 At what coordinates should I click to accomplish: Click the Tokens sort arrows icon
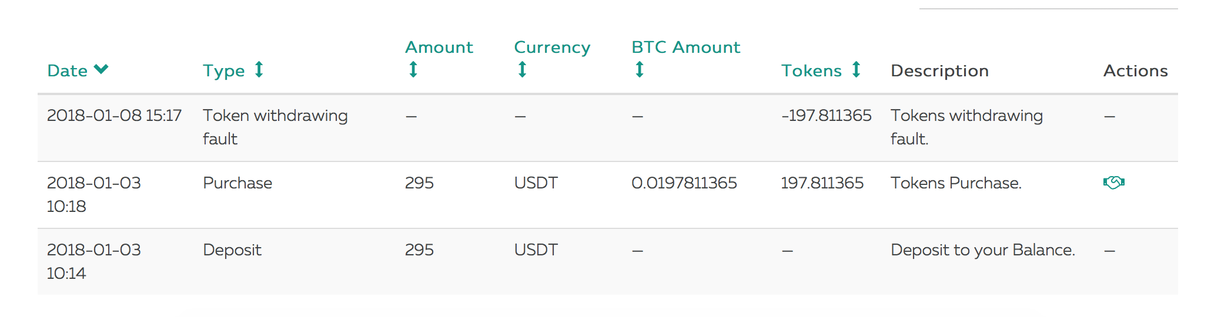click(x=857, y=70)
